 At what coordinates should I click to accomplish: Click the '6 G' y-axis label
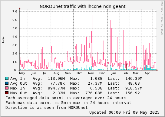pos(15,20)
